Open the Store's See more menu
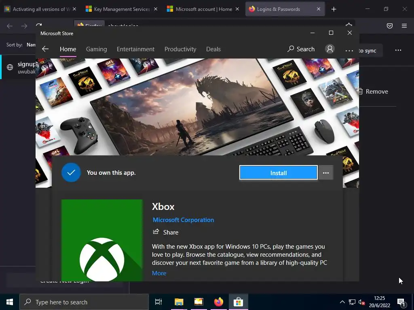Viewport: 414px width, 310px height. tap(349, 50)
